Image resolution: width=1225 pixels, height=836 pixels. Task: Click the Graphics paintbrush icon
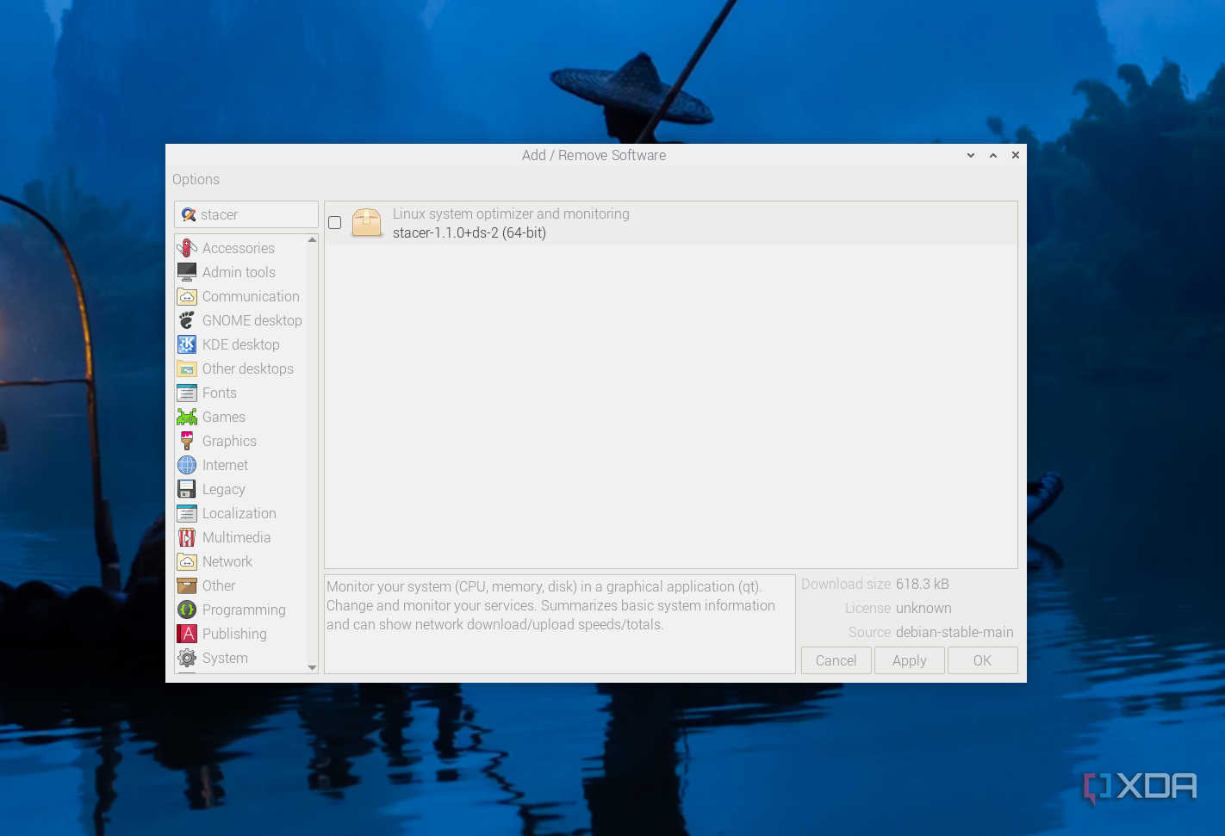(x=187, y=441)
